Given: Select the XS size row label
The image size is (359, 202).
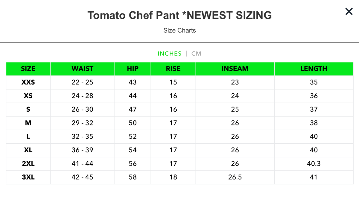Looking at the screenshot, I should point(28,96).
